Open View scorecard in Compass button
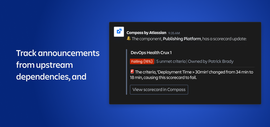The image size is (270, 127). (159, 89)
